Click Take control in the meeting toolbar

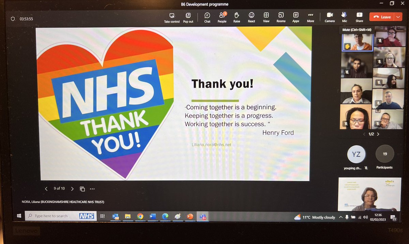tap(172, 18)
